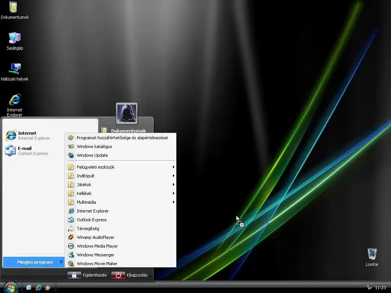
Task: Click the Kijelentkezés log off button
Action: (87, 275)
